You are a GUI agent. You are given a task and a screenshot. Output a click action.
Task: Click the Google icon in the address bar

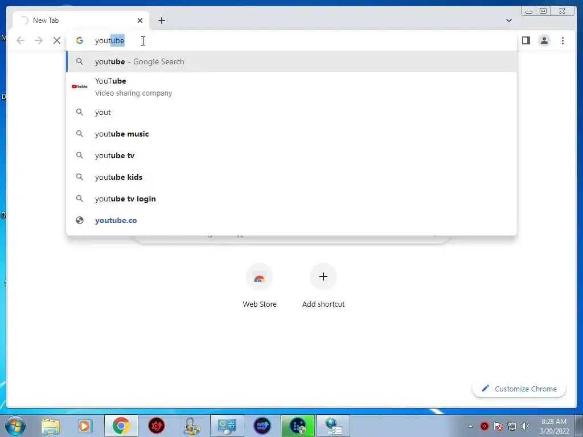[x=80, y=40]
